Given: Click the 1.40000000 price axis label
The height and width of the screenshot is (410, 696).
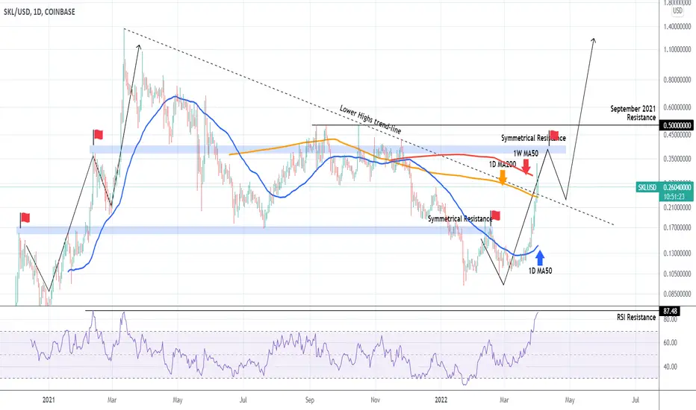Looking at the screenshot, I should 677,27.
